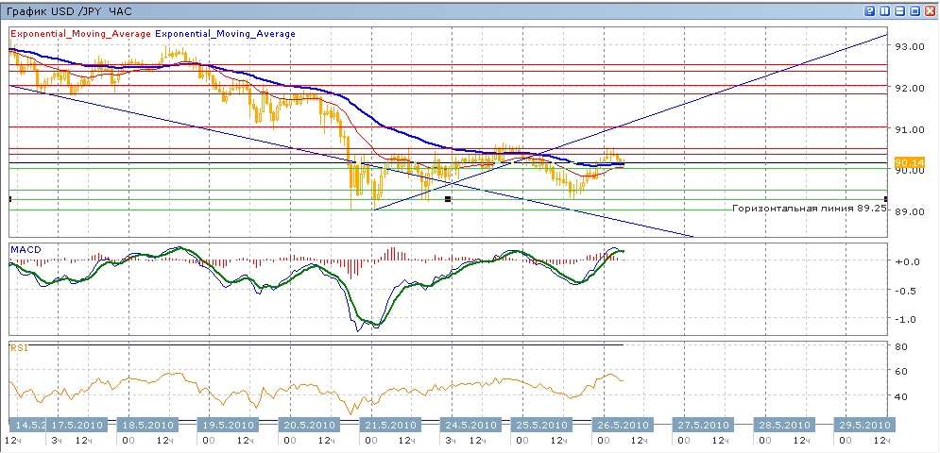The height and width of the screenshot is (453, 940).
Task: Click the 21.5.2010 date marker
Action: click(388, 424)
